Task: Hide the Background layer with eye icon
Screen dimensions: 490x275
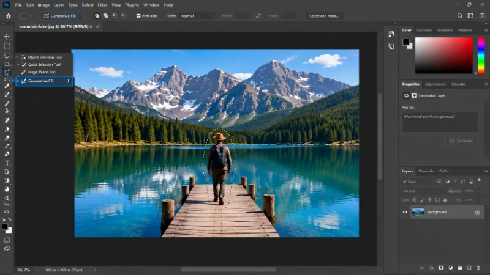Action: click(x=405, y=212)
